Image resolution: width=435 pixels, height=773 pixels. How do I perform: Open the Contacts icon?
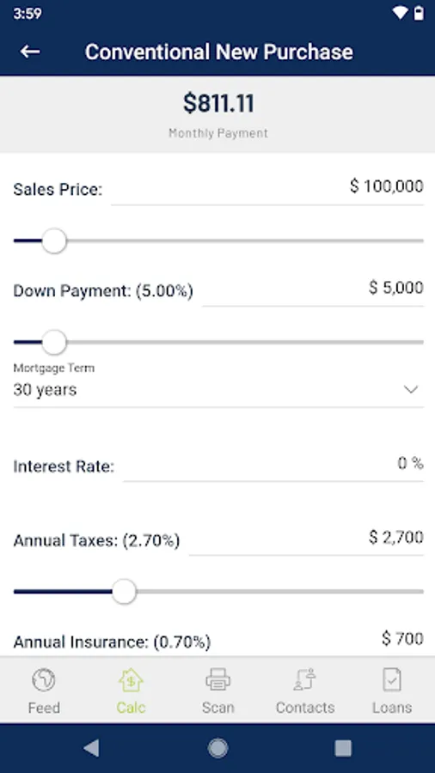[305, 680]
